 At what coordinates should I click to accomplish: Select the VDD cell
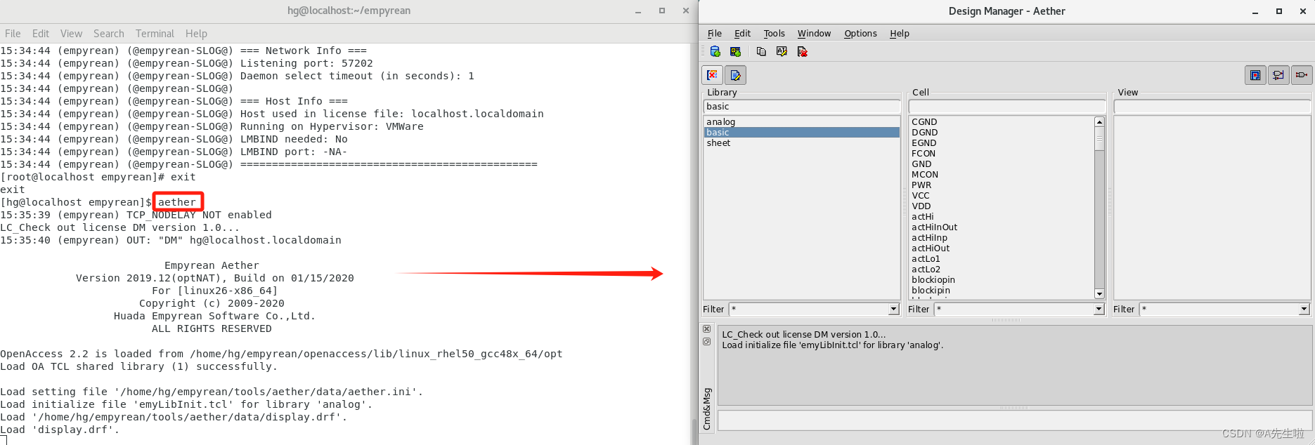(x=921, y=206)
